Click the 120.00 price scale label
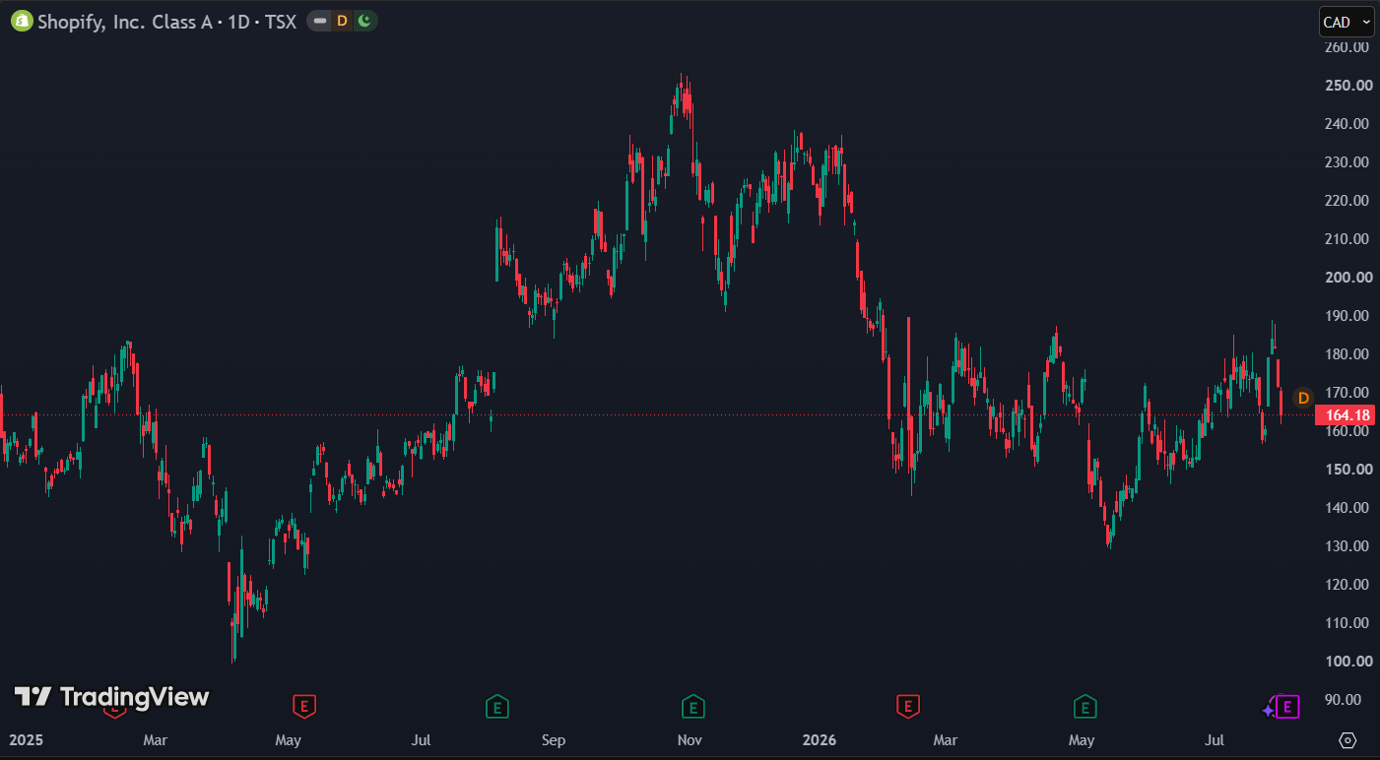 point(1348,584)
